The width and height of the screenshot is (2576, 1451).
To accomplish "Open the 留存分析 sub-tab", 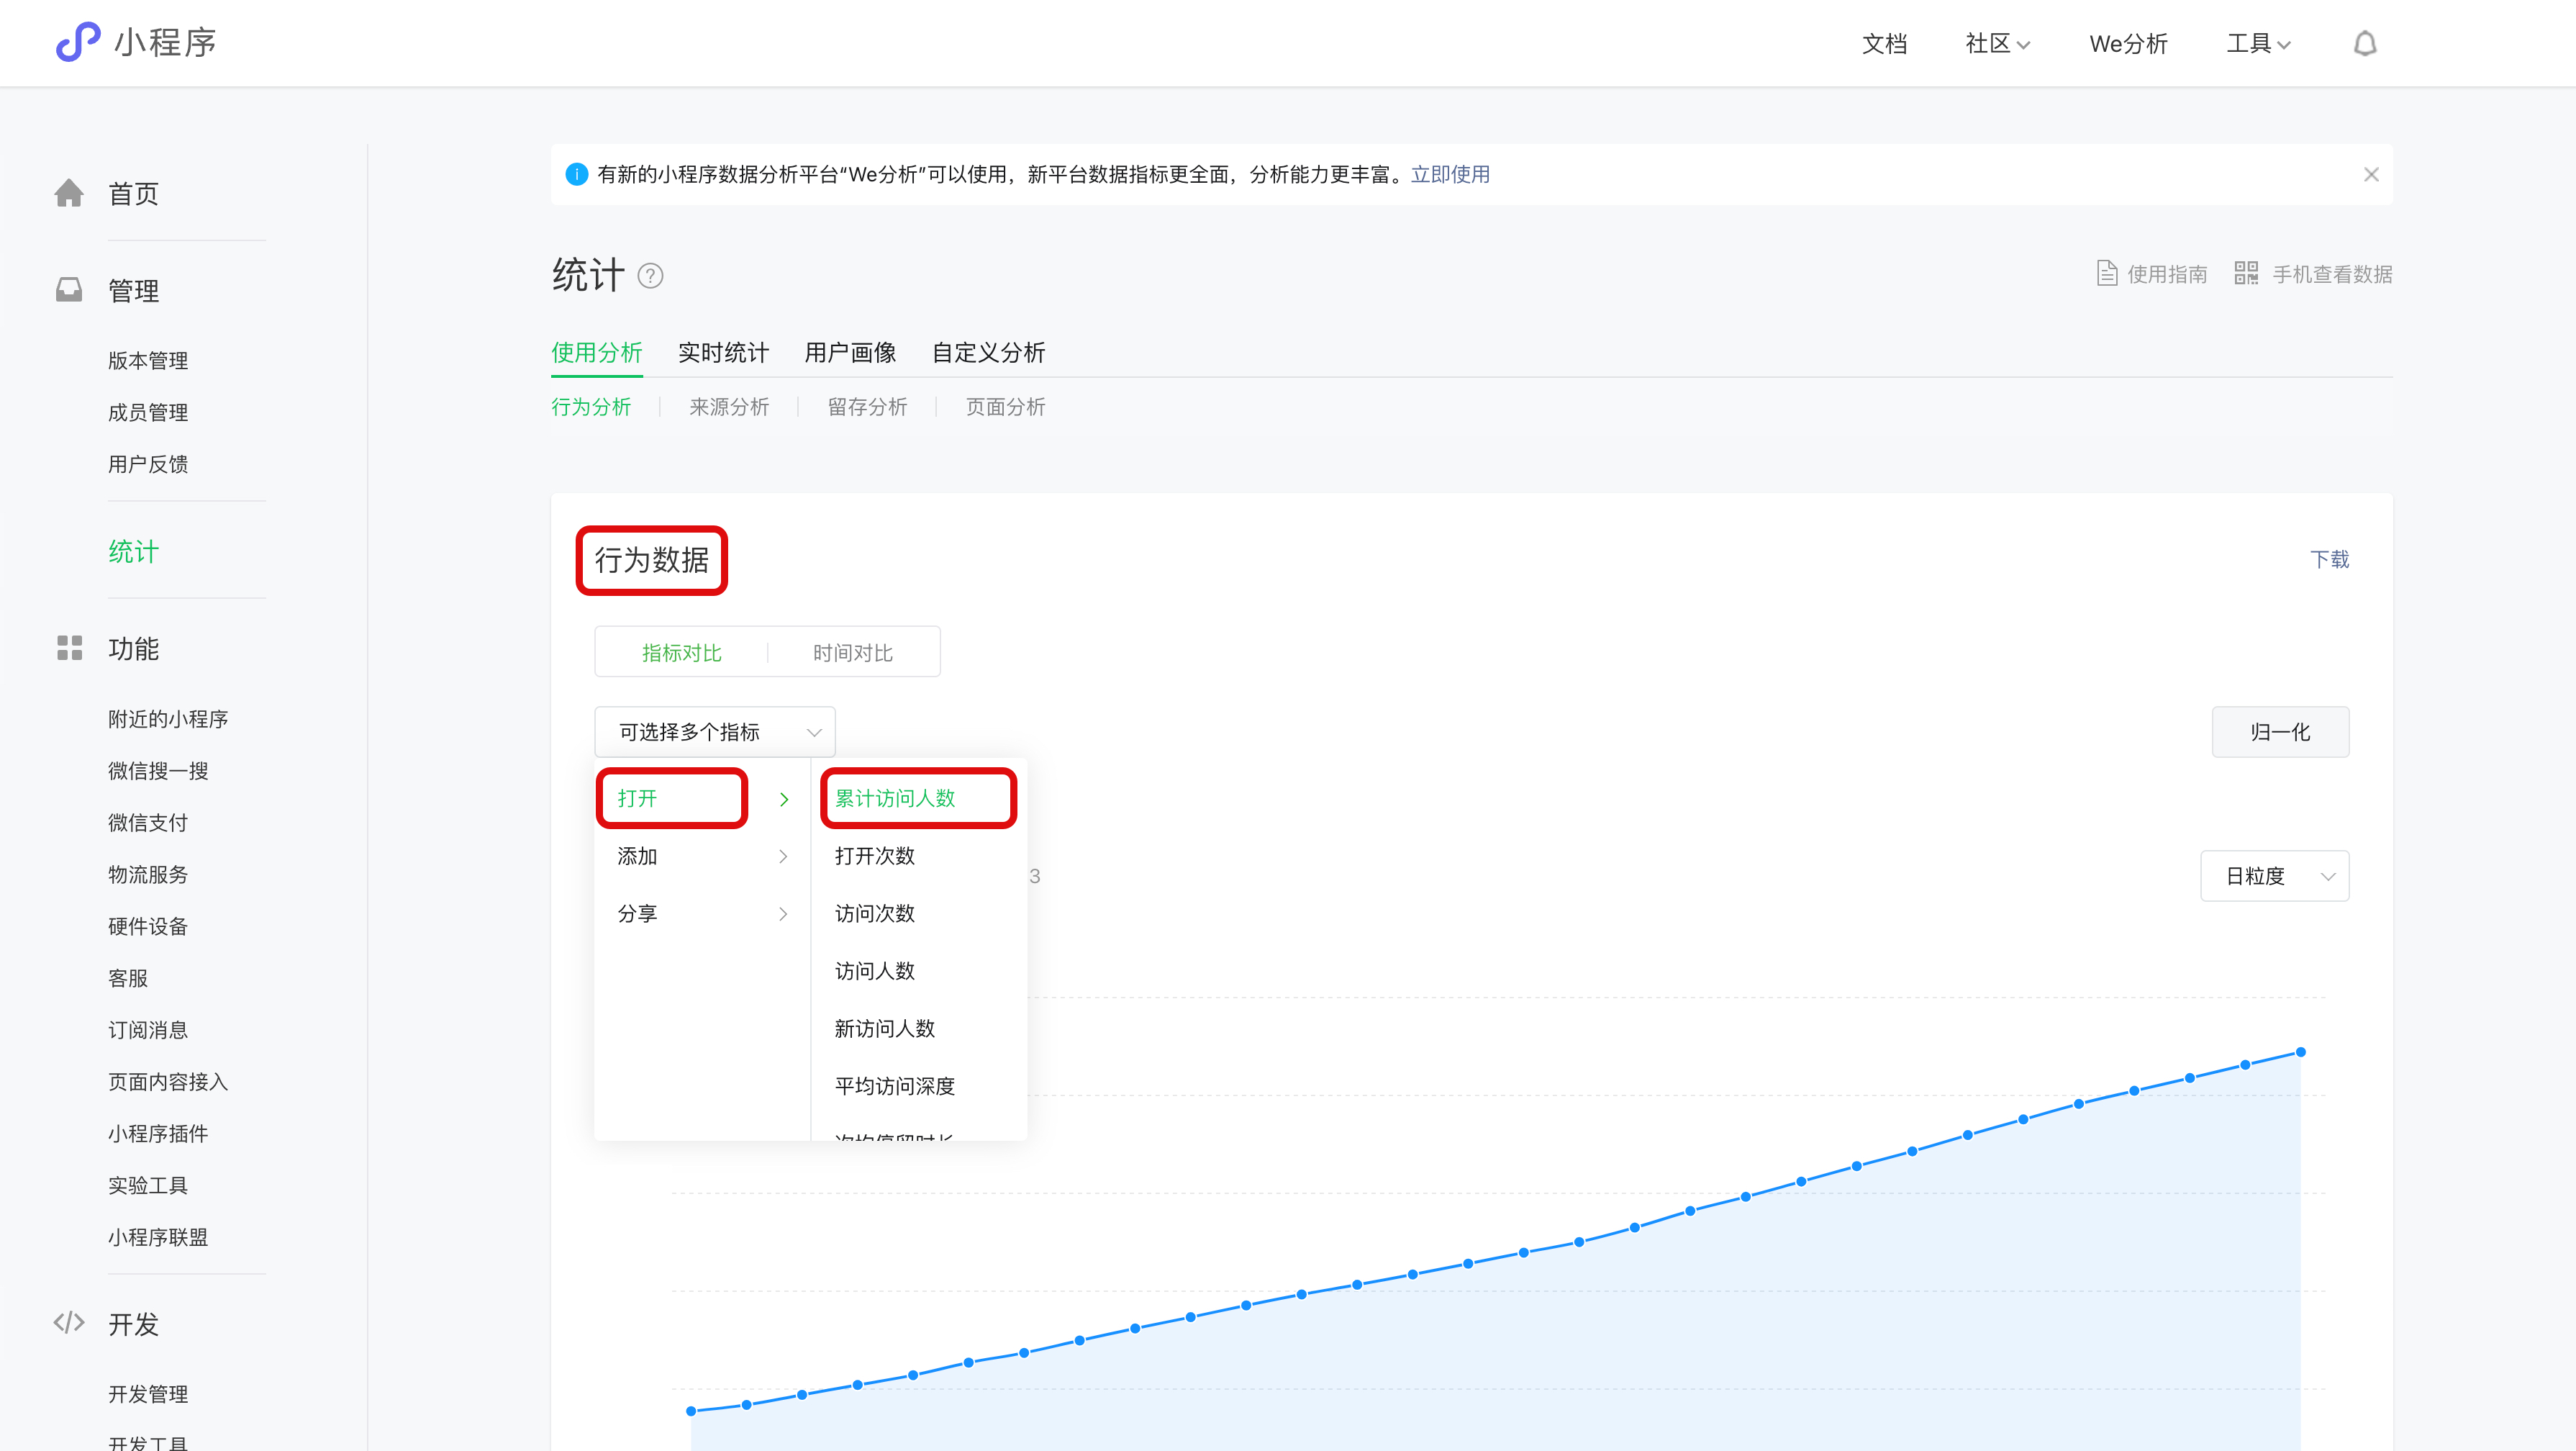I will (x=867, y=407).
